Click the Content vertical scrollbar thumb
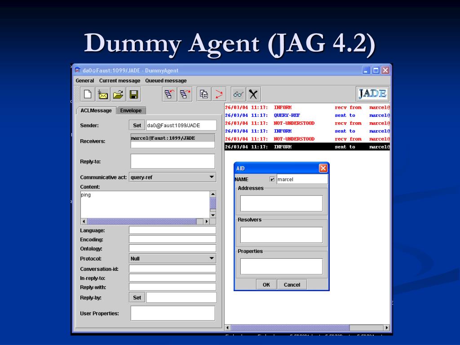The width and height of the screenshot is (460, 345). (213, 203)
